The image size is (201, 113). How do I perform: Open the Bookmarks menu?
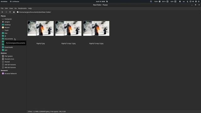[x=22, y=8]
